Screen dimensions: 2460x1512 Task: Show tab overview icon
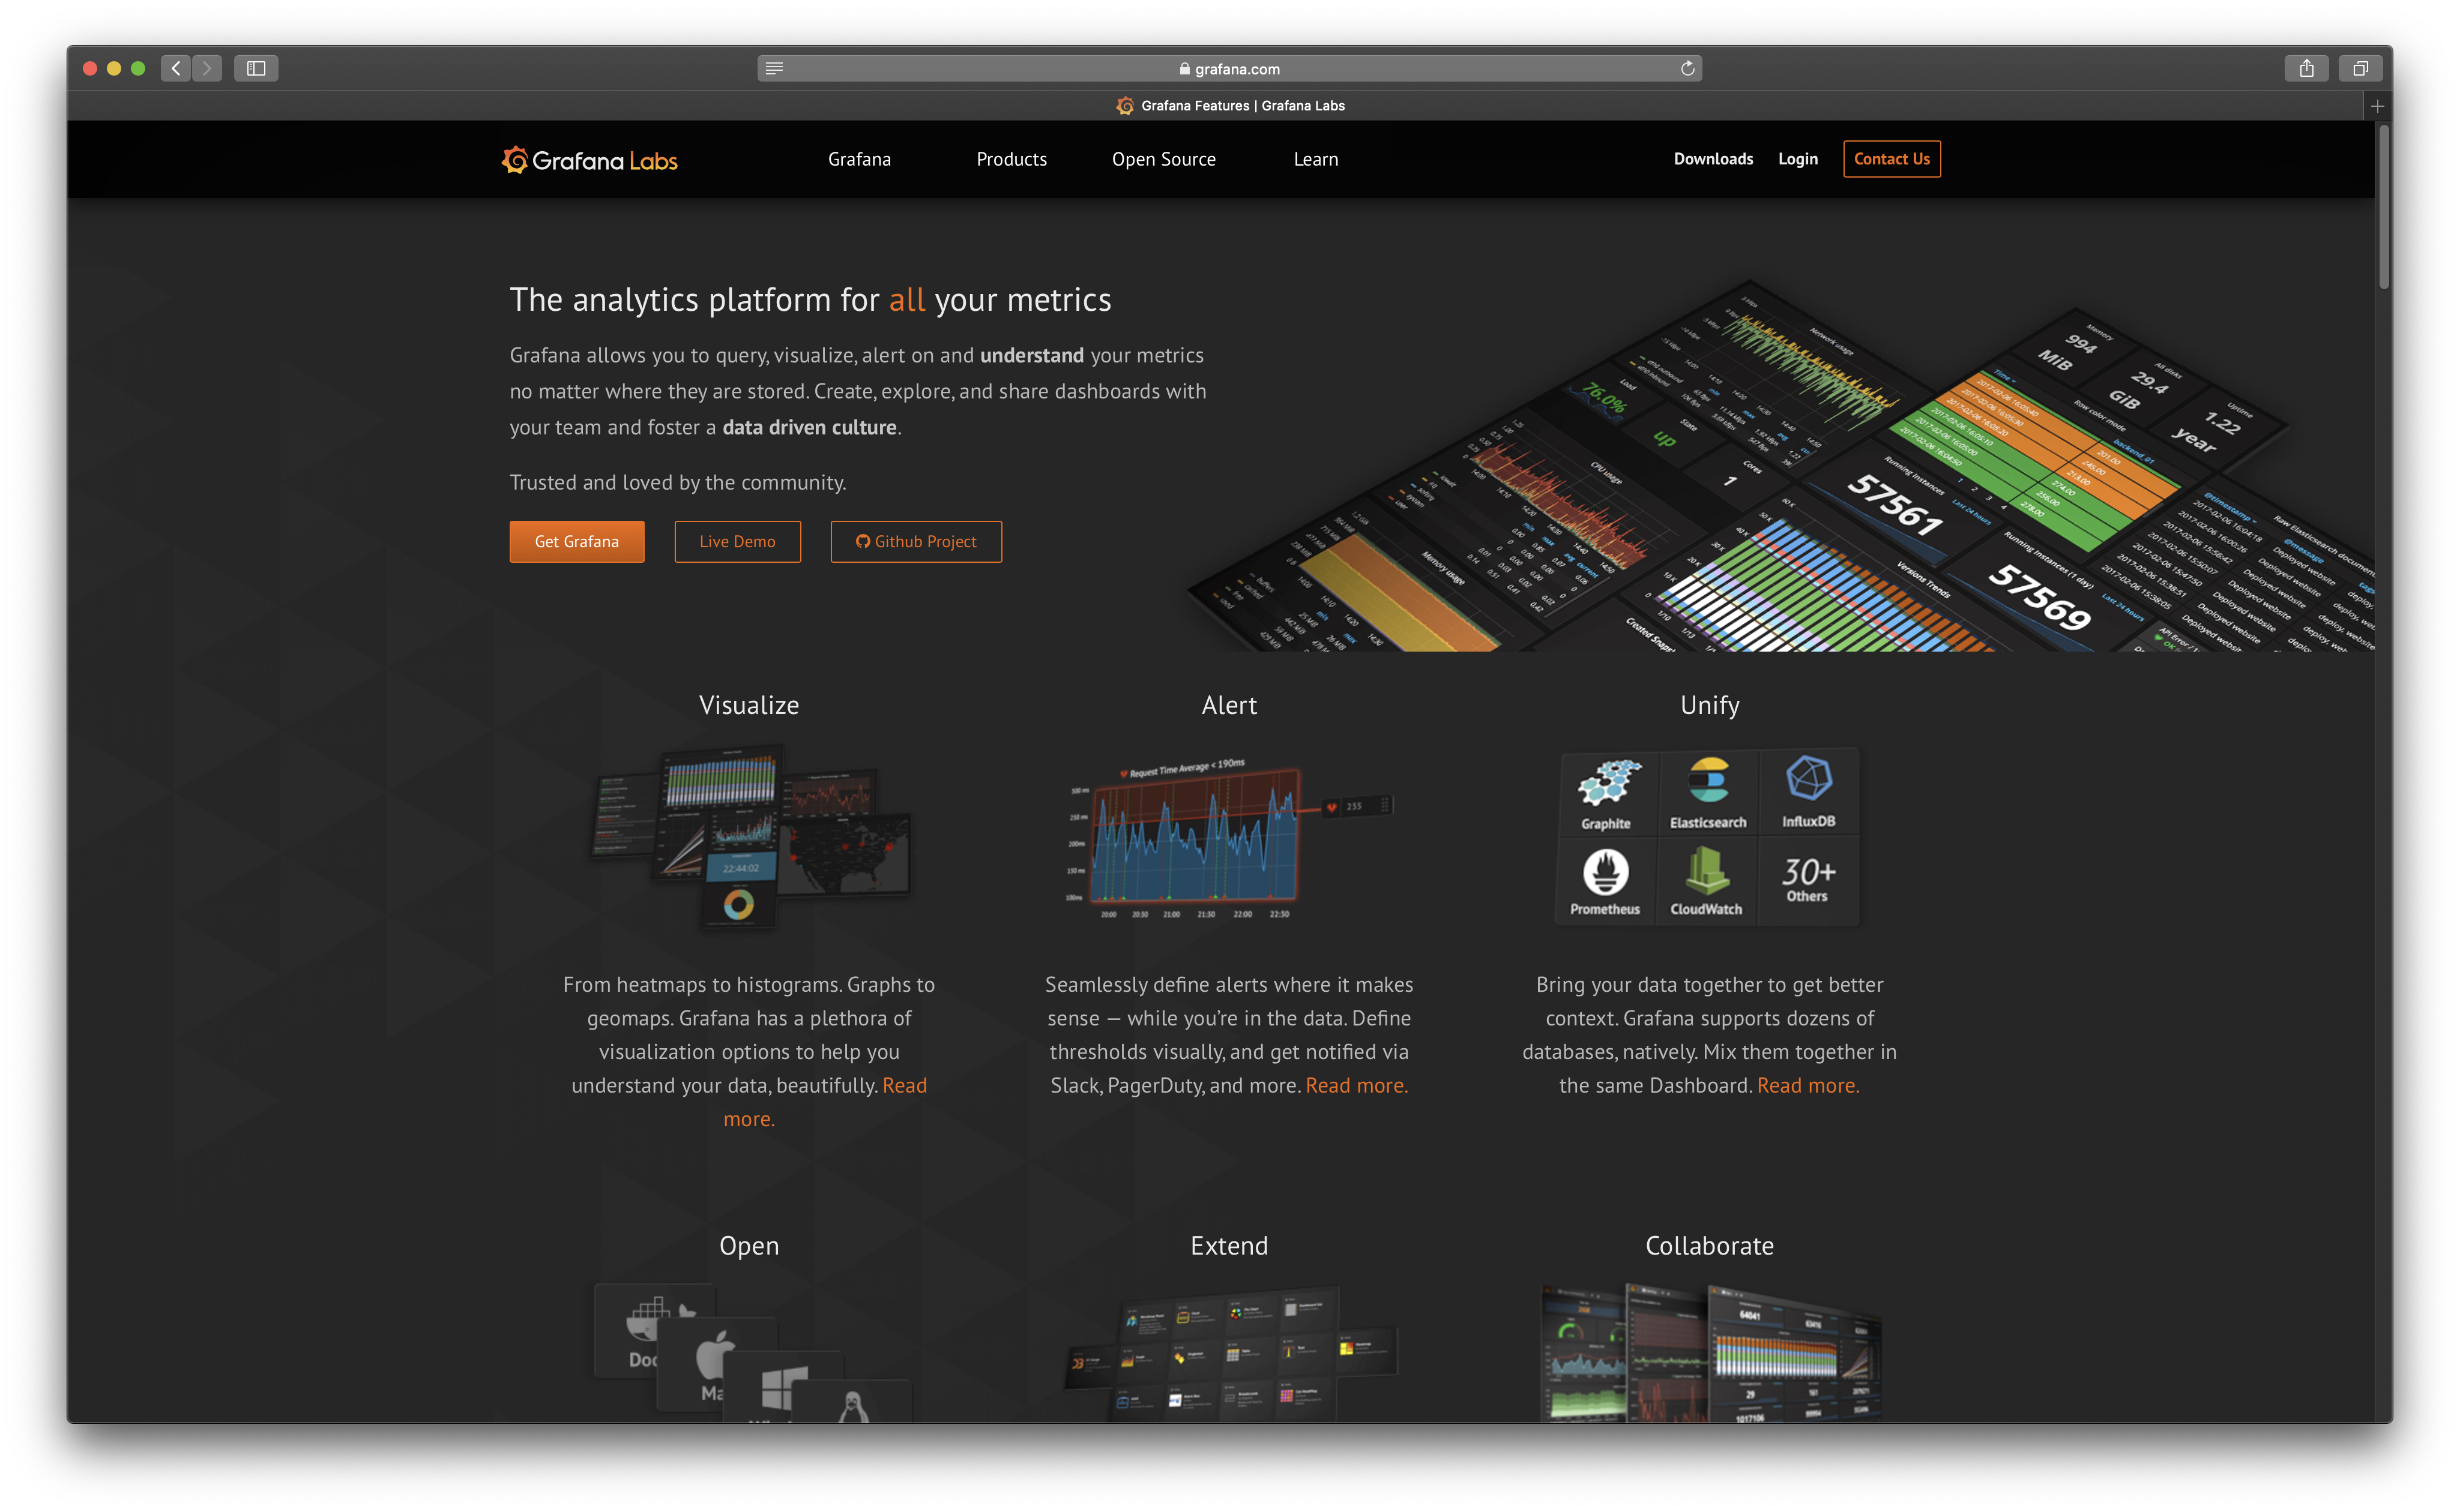tap(2360, 68)
